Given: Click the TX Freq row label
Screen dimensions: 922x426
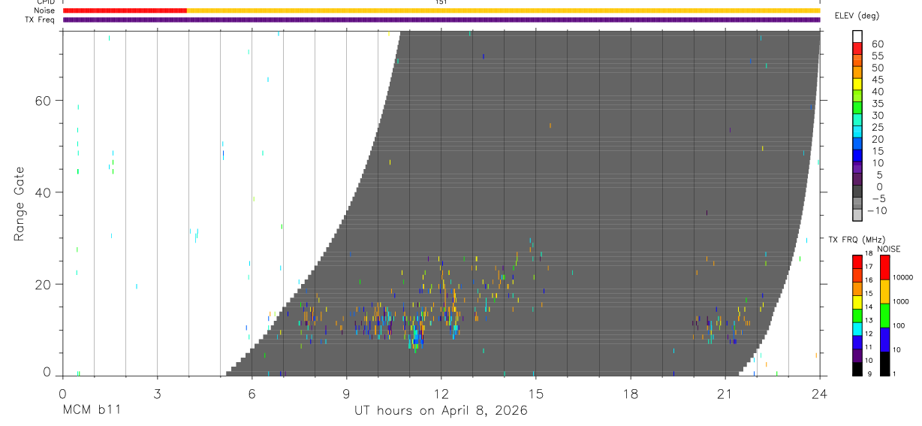Looking at the screenshot, I should 39,20.
